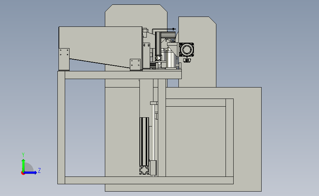This screenshot has height=196, width=319.
Task: Click the blue Z axis arrow of the triad
Action: pyautogui.click(x=31, y=173)
